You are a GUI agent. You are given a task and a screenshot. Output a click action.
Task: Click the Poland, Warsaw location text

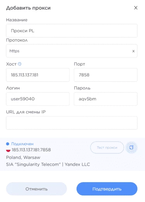(x=23, y=157)
